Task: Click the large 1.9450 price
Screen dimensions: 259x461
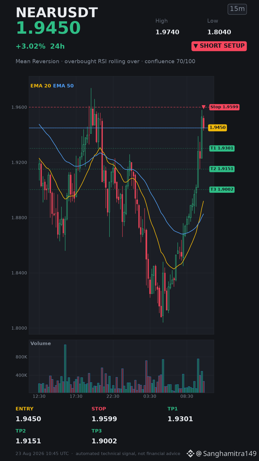Action: (48, 28)
